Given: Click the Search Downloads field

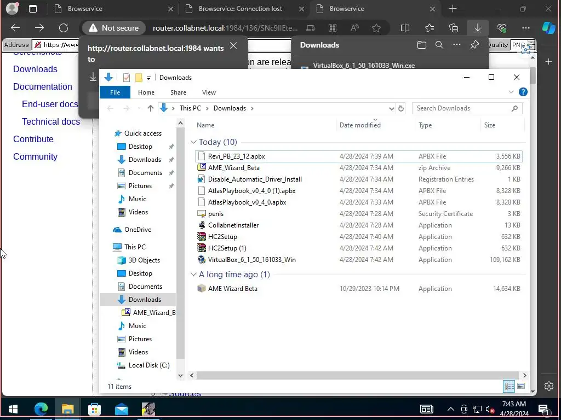Looking at the screenshot, I should [467, 108].
